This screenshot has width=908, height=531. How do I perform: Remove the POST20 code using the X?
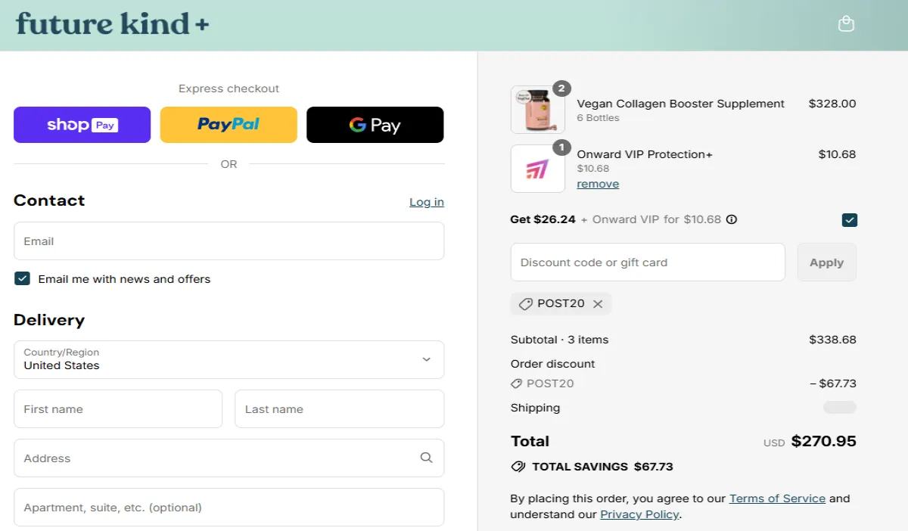click(598, 303)
